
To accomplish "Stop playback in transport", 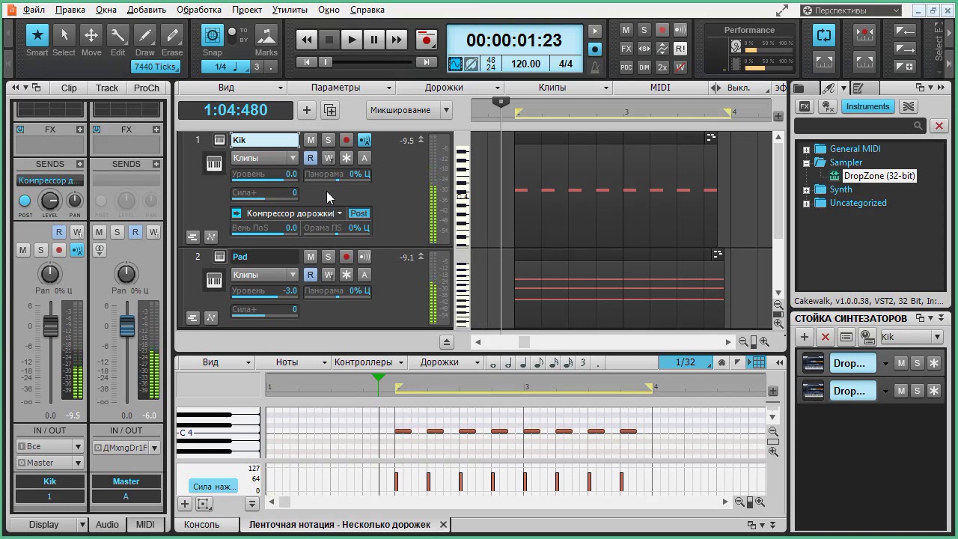I will tap(329, 40).
